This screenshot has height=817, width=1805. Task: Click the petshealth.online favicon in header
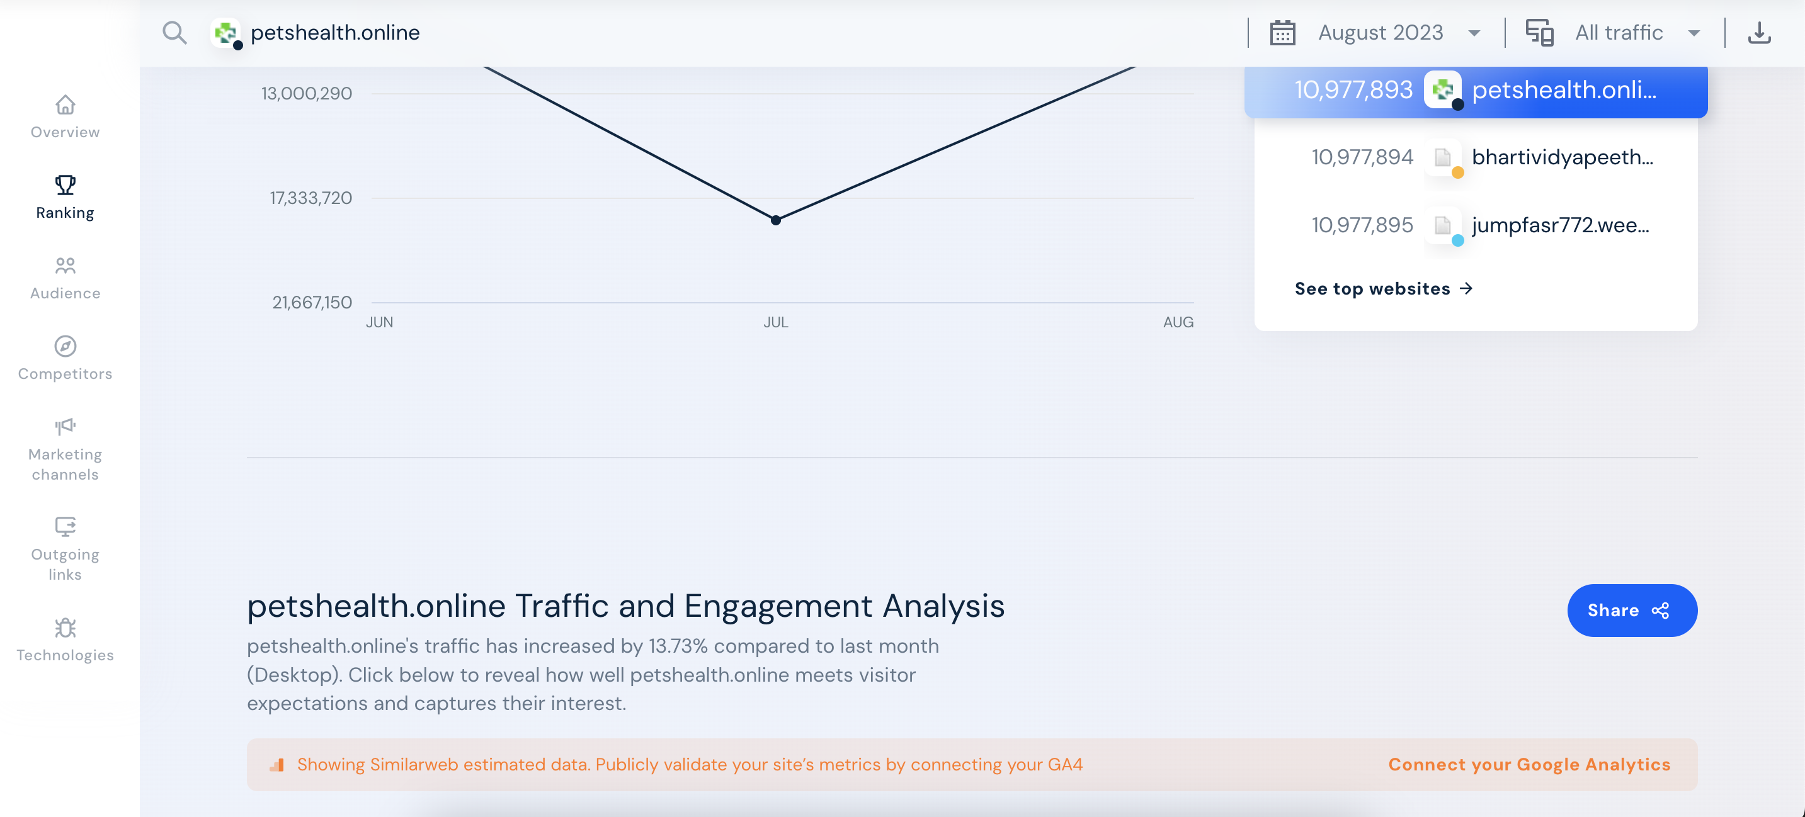pyautogui.click(x=225, y=33)
